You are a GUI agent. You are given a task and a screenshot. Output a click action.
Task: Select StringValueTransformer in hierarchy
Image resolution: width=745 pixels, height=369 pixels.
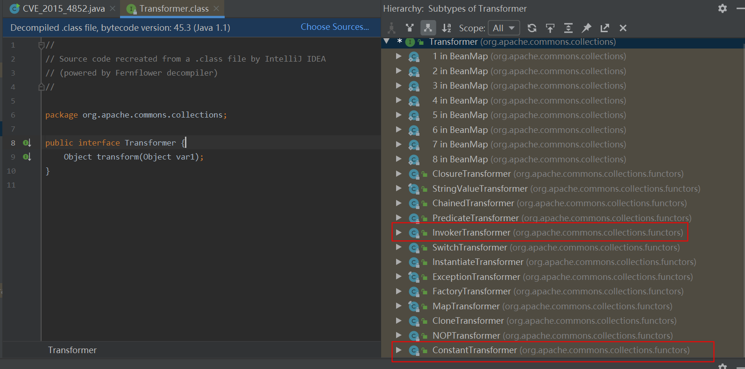[566, 188]
